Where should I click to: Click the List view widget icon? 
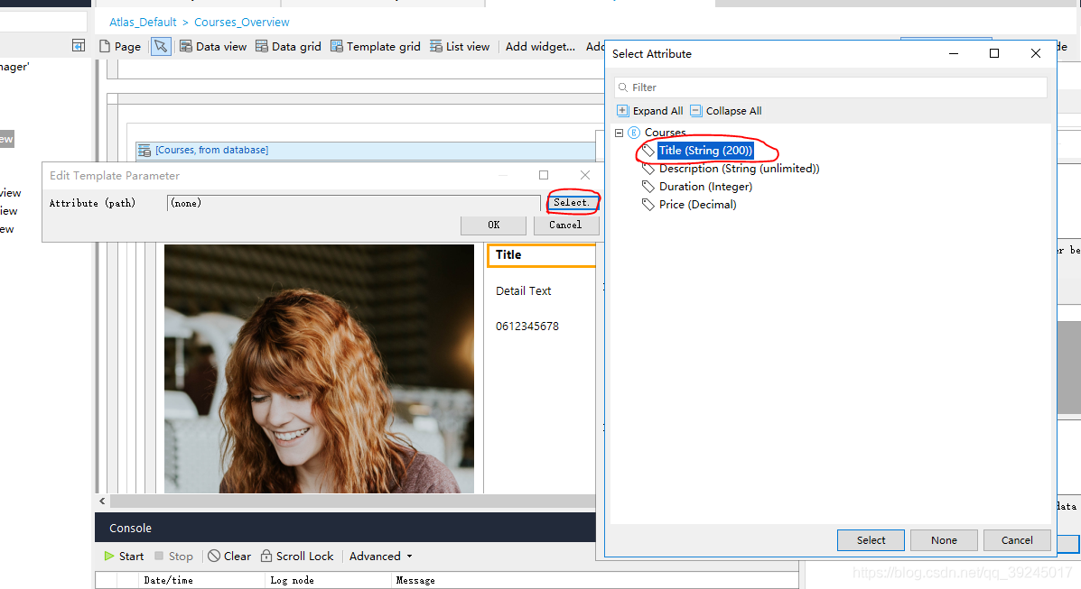point(436,46)
